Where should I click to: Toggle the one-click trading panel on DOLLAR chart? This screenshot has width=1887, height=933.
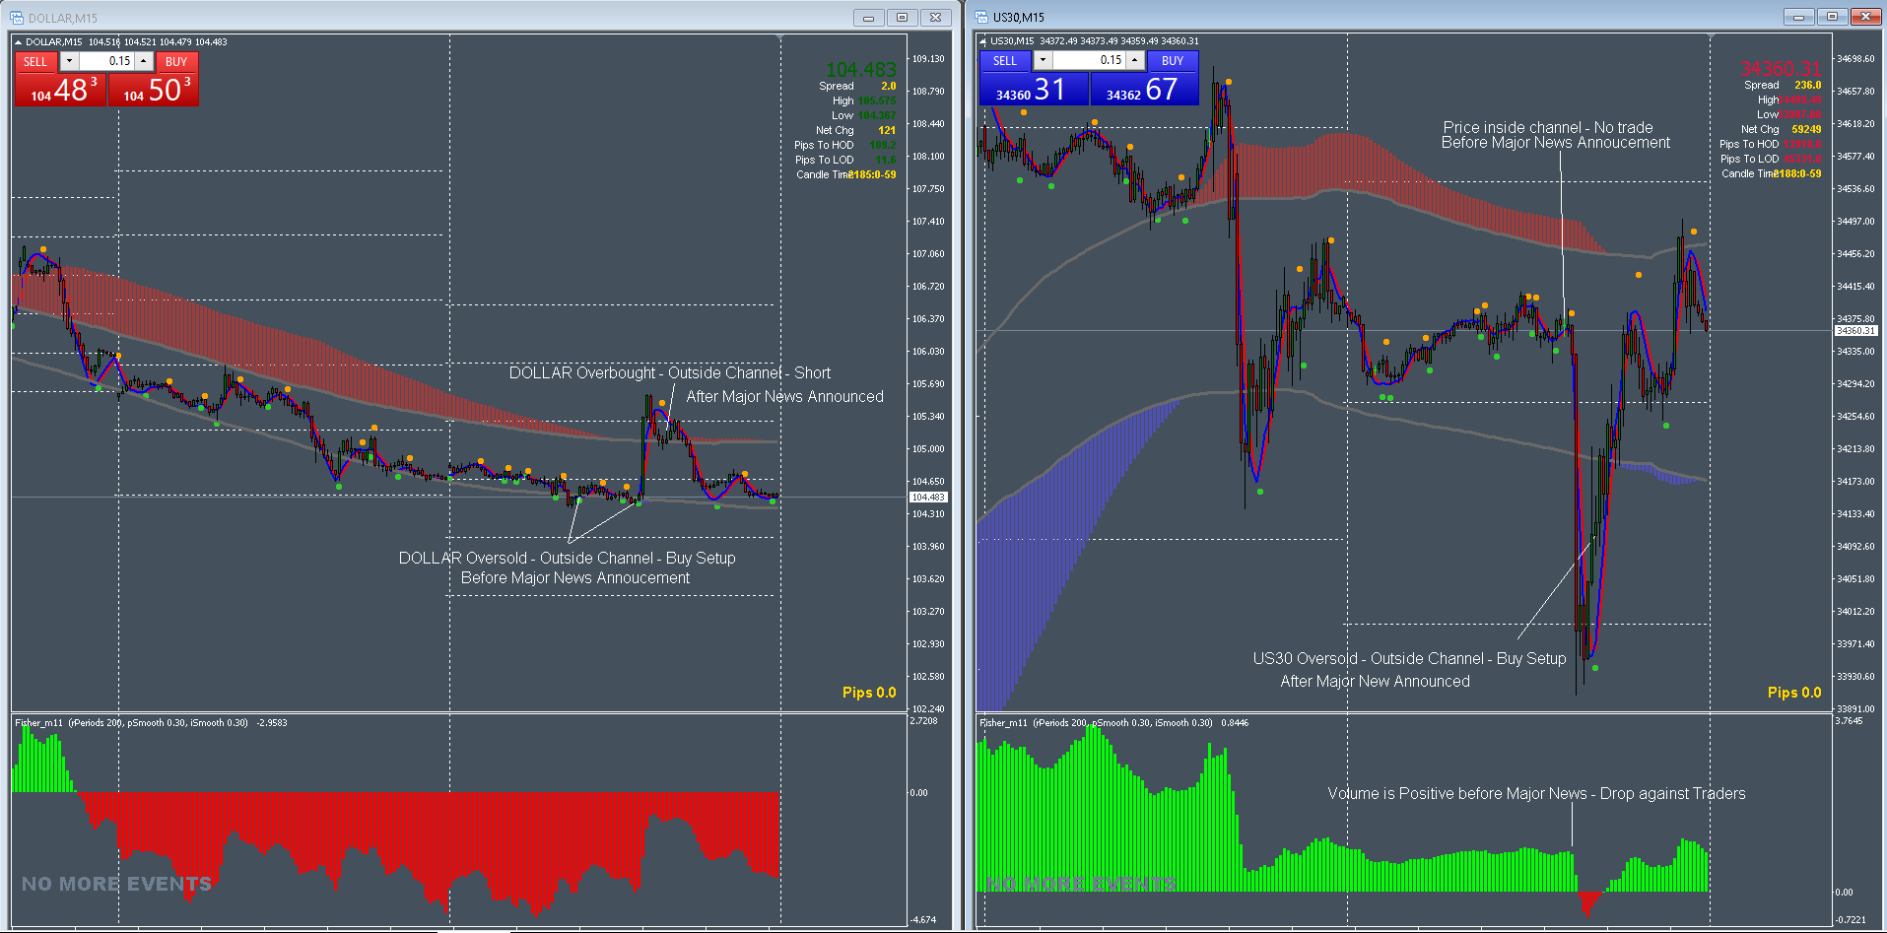18,42
